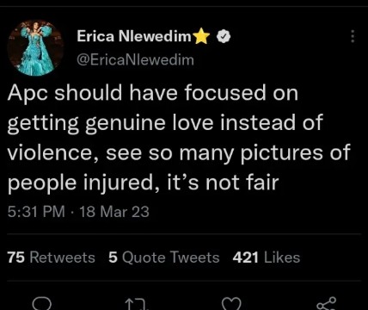Click 'people injured, it's not fair' line
The height and width of the screenshot is (310, 368).
pyautogui.click(x=143, y=183)
